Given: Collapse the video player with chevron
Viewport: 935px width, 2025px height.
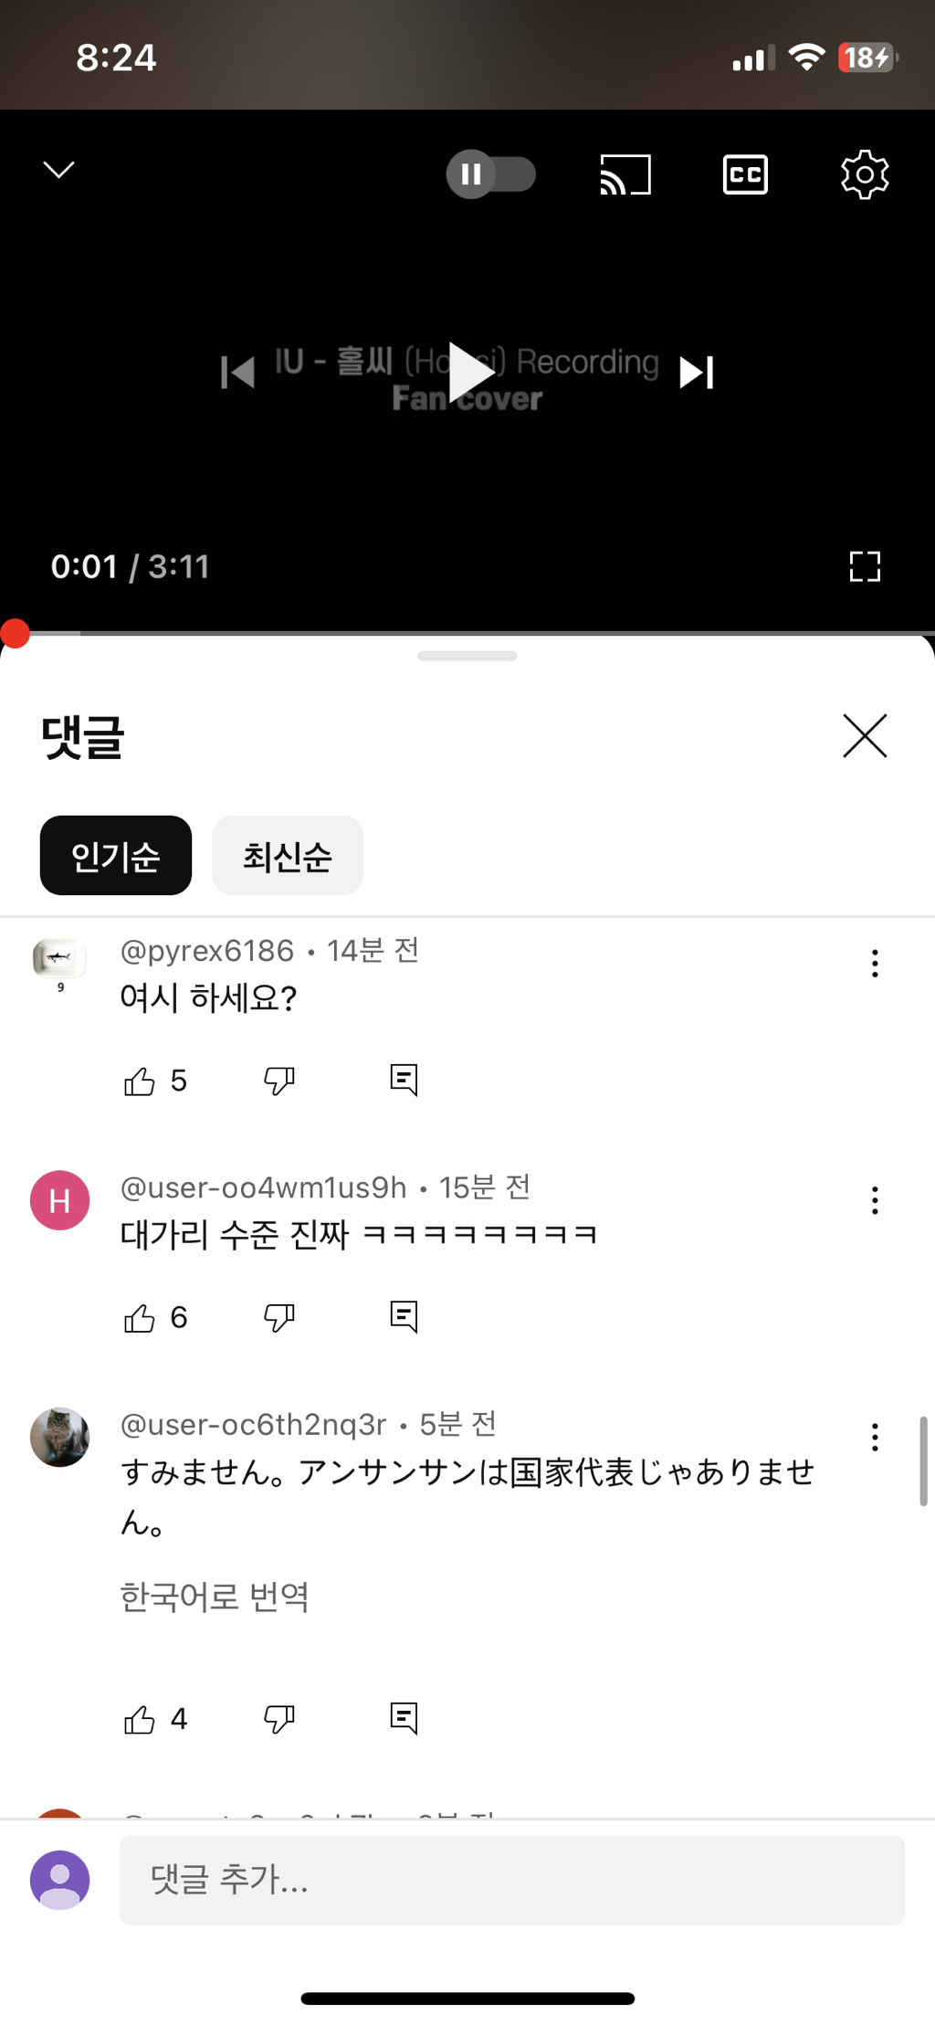Looking at the screenshot, I should tap(59, 170).
